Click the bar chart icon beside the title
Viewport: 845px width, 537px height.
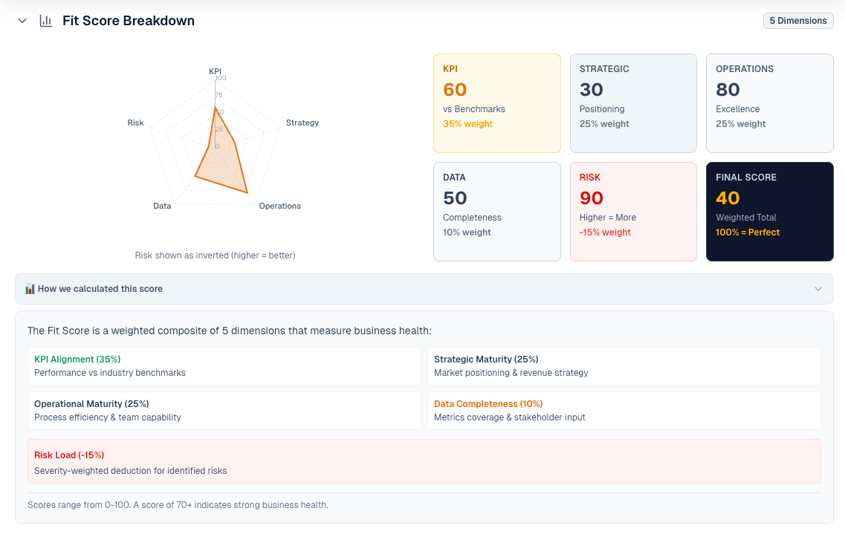pyautogui.click(x=45, y=20)
